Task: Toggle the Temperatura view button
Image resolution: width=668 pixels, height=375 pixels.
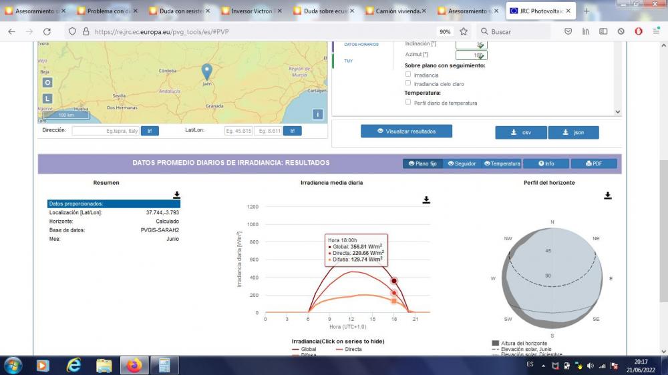Action: 502,163
